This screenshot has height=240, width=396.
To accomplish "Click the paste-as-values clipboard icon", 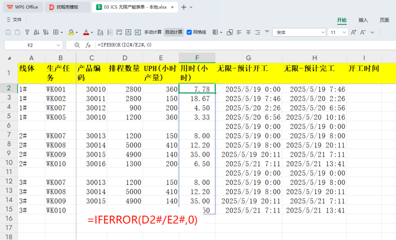I will click(x=8, y=32).
